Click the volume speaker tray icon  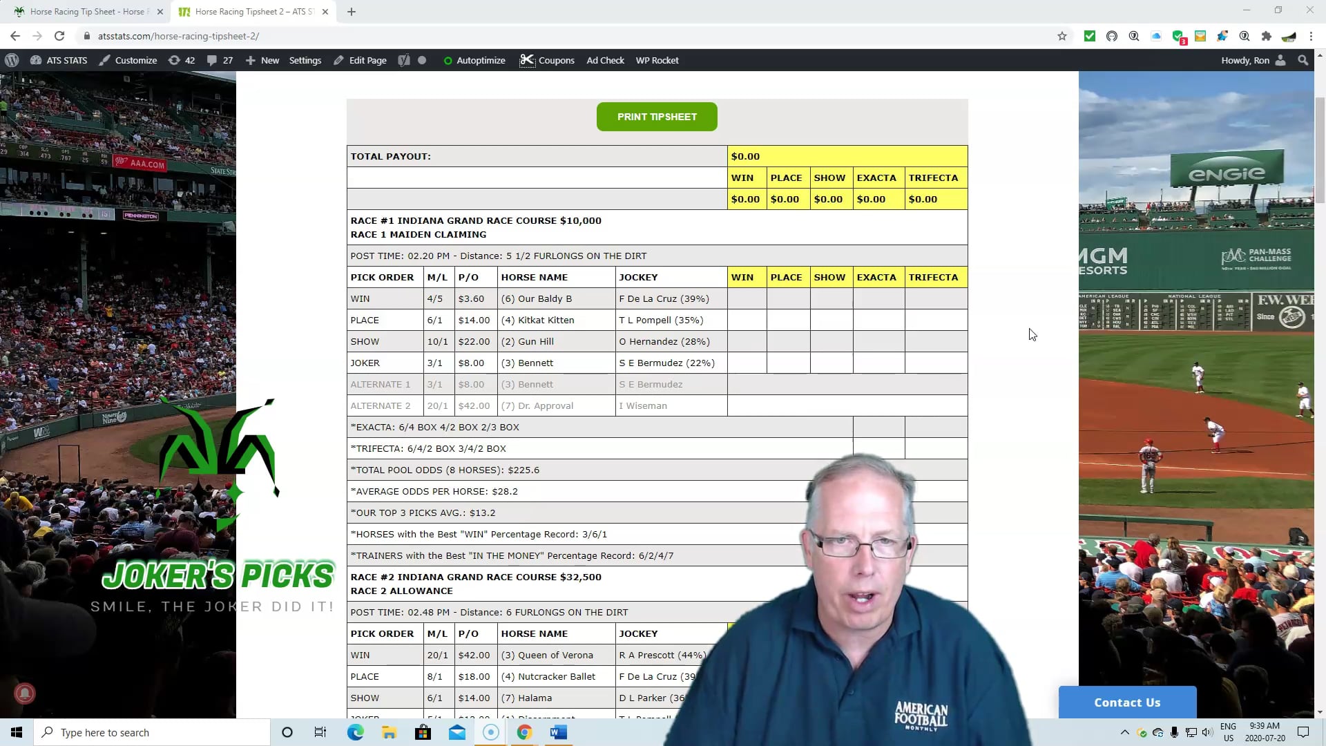click(1207, 732)
